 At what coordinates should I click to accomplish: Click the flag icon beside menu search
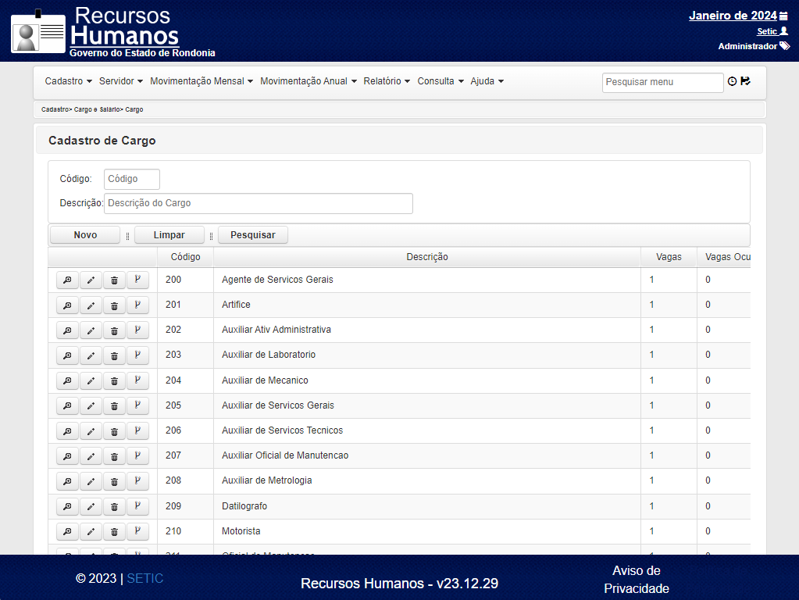coord(745,81)
